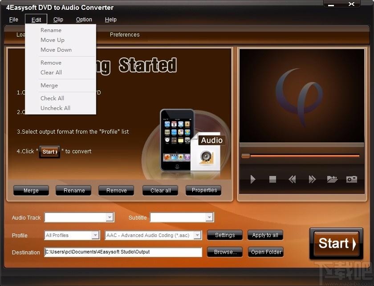This screenshot has width=374, height=286.
Task: Click the iPod device illustration
Action: coord(177,140)
